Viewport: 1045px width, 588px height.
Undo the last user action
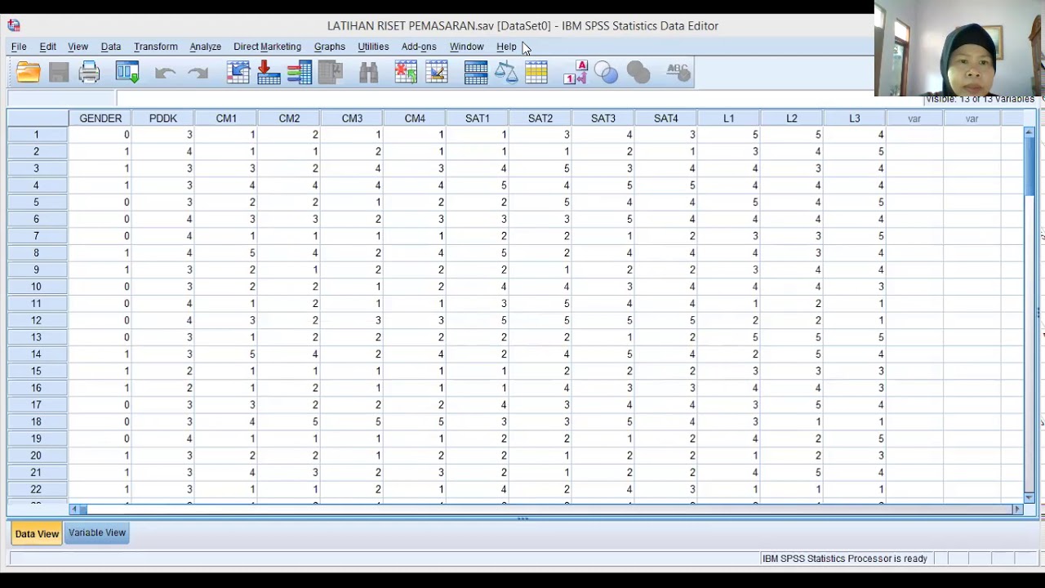tap(166, 73)
